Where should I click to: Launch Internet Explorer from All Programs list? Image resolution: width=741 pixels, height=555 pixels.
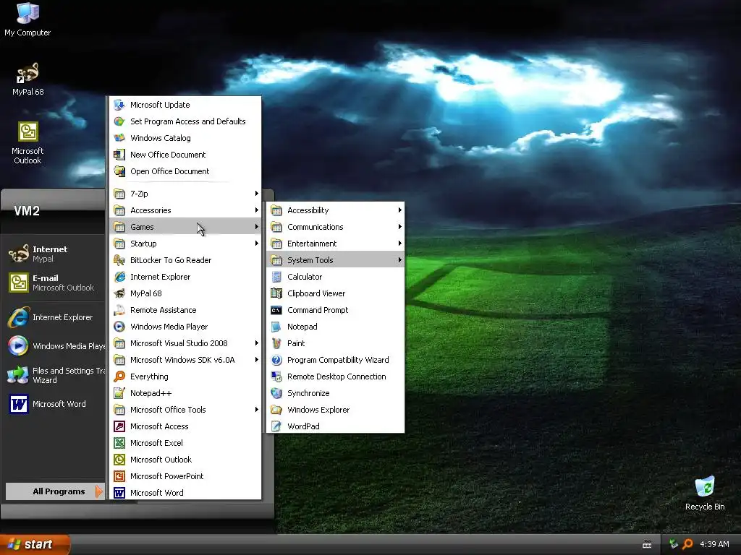tap(185, 277)
